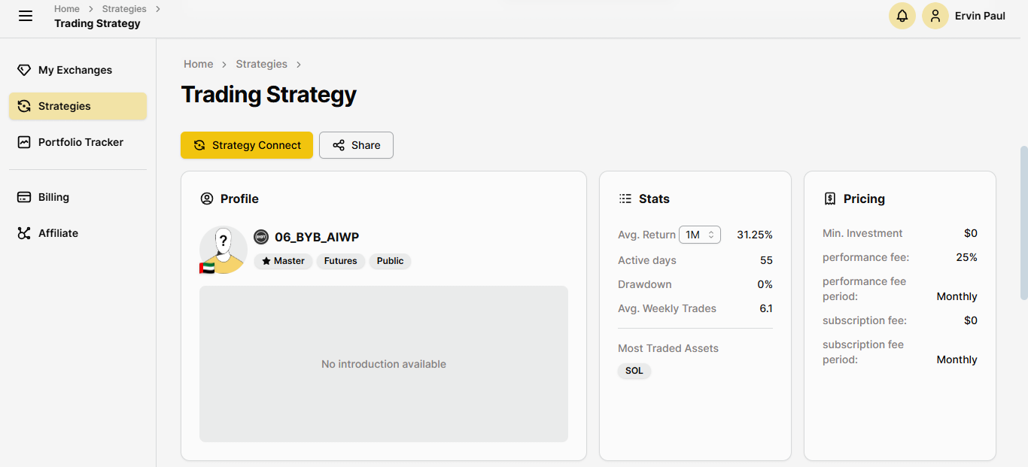This screenshot has width=1028, height=467.
Task: Open the user account avatar icon
Action: click(x=935, y=16)
